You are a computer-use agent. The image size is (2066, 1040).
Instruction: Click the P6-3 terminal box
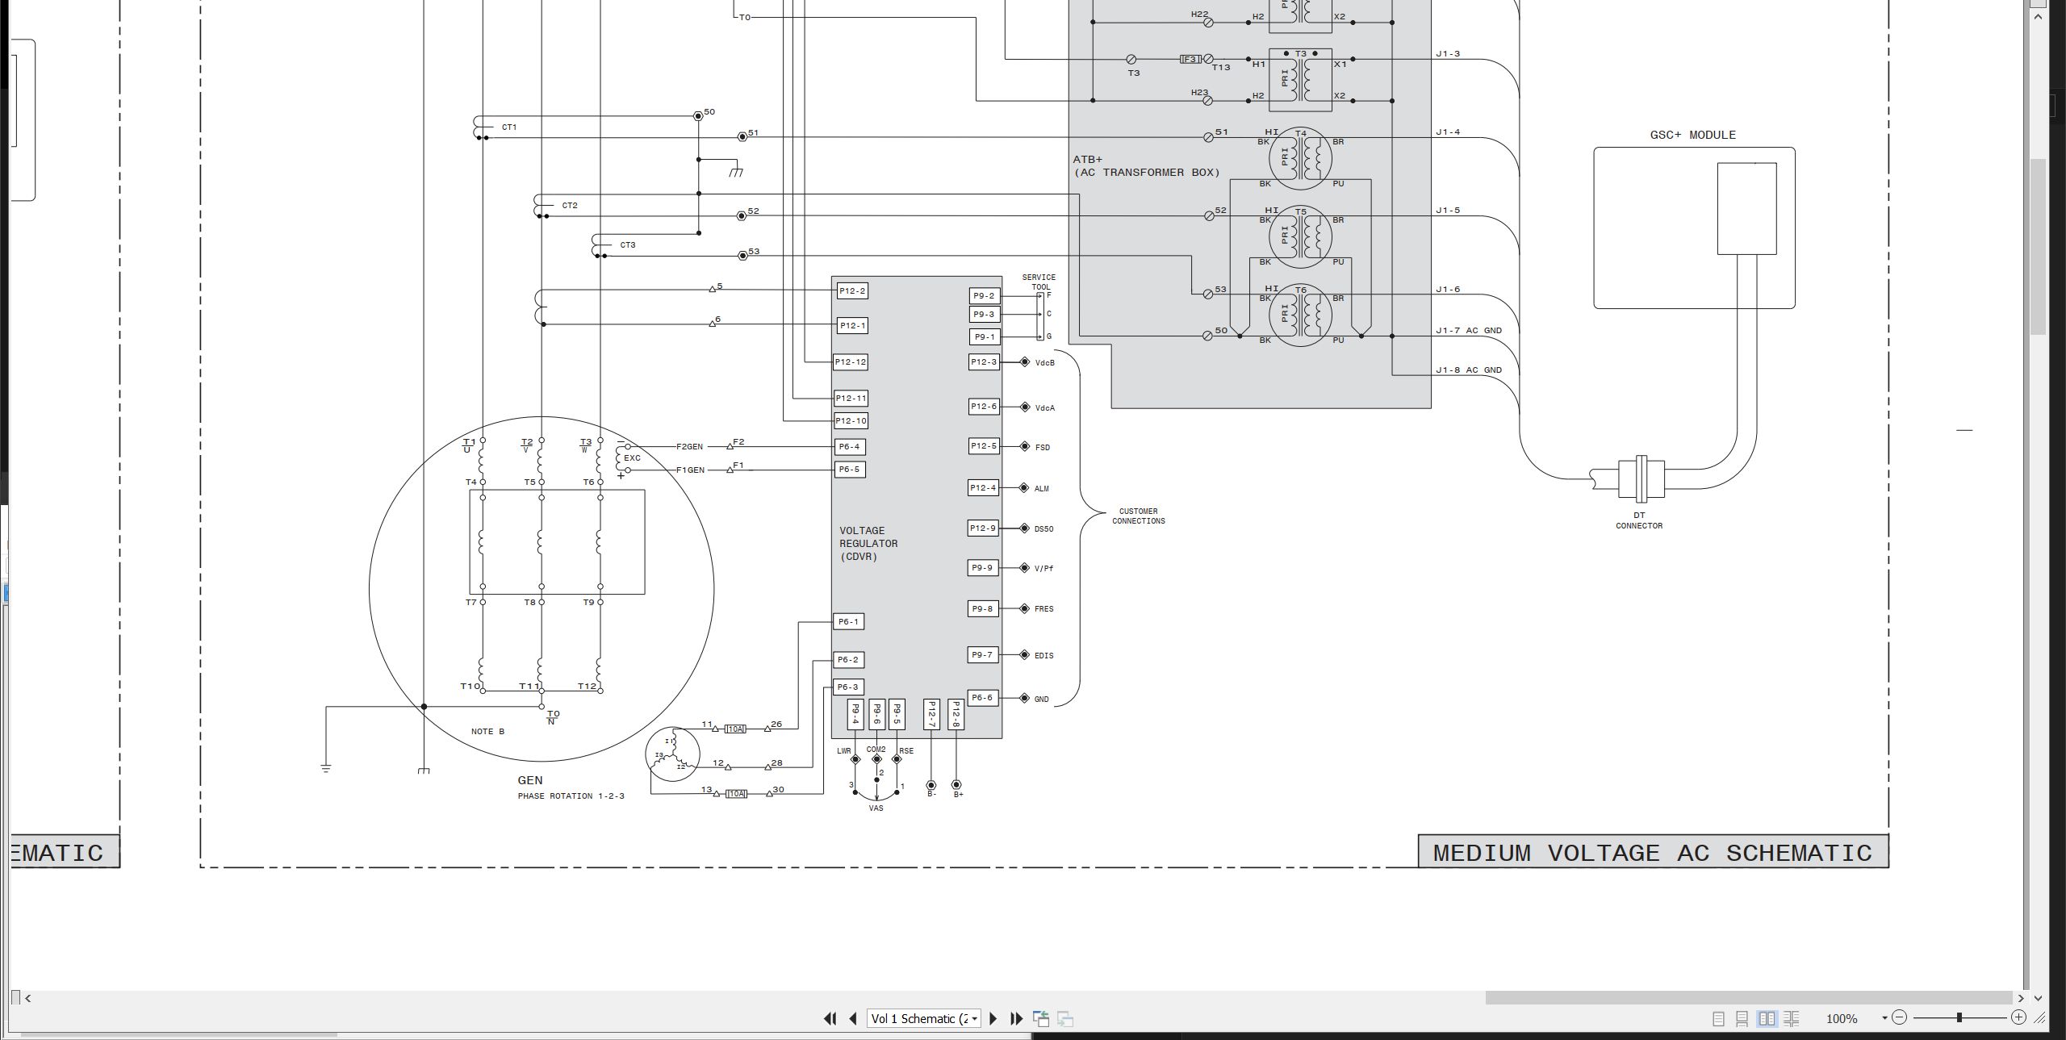click(848, 687)
